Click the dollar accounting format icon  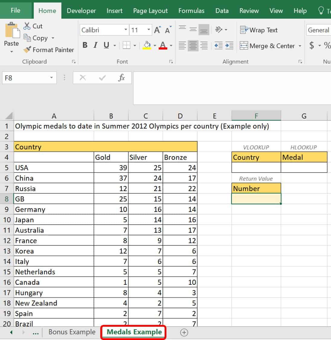tap(312, 46)
